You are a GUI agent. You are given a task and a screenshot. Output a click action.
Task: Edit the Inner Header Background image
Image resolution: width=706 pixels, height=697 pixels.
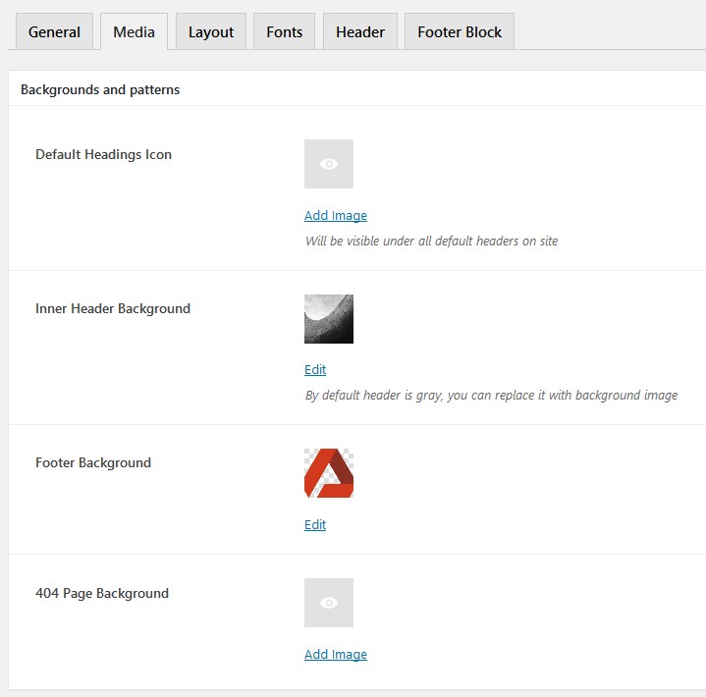[x=315, y=370]
